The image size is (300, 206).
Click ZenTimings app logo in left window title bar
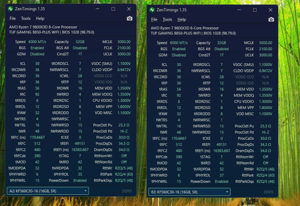click(10, 9)
